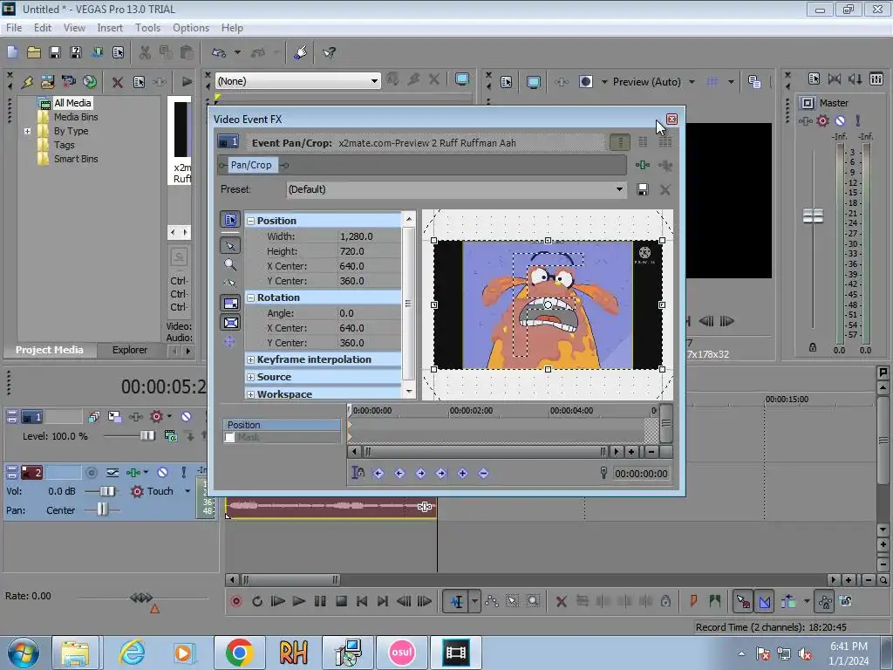Collapse the Position section
Viewport: 893px width, 670px height.
(250, 221)
